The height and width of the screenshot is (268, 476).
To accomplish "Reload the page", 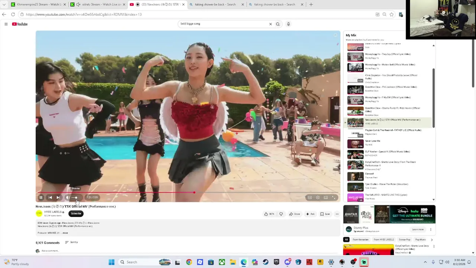I will click(13, 15).
